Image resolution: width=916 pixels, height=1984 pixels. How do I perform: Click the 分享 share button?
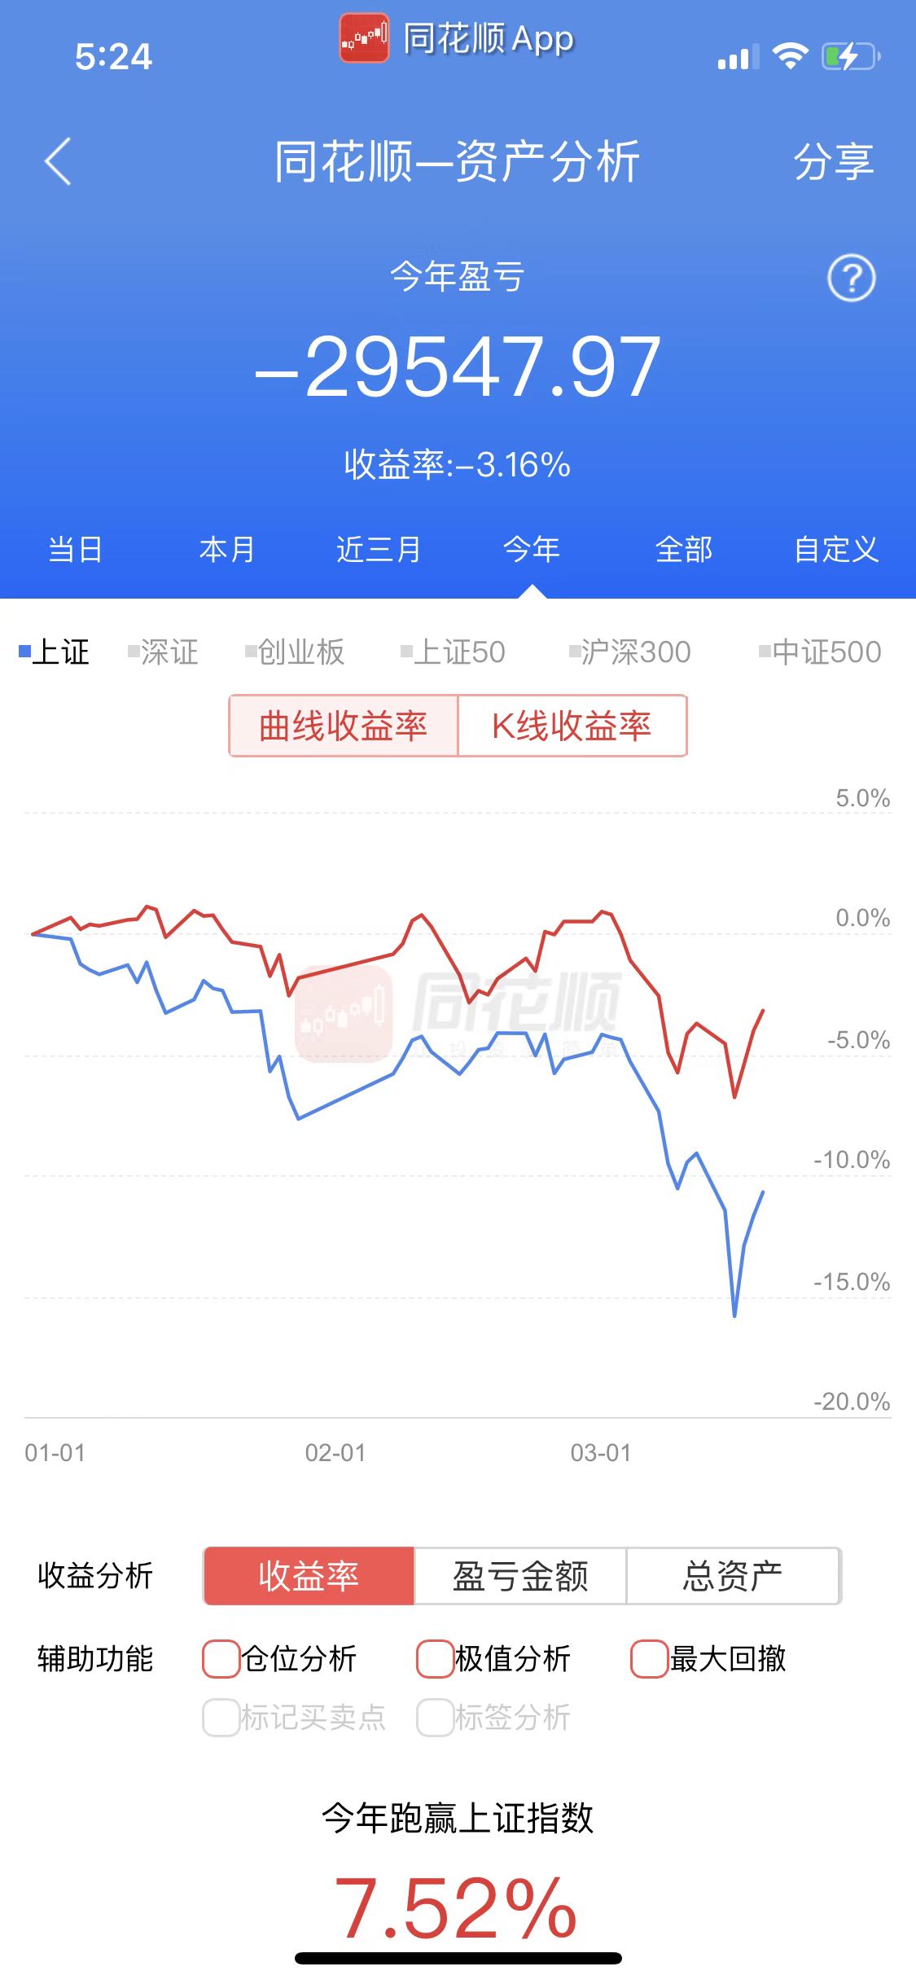pyautogui.click(x=833, y=161)
